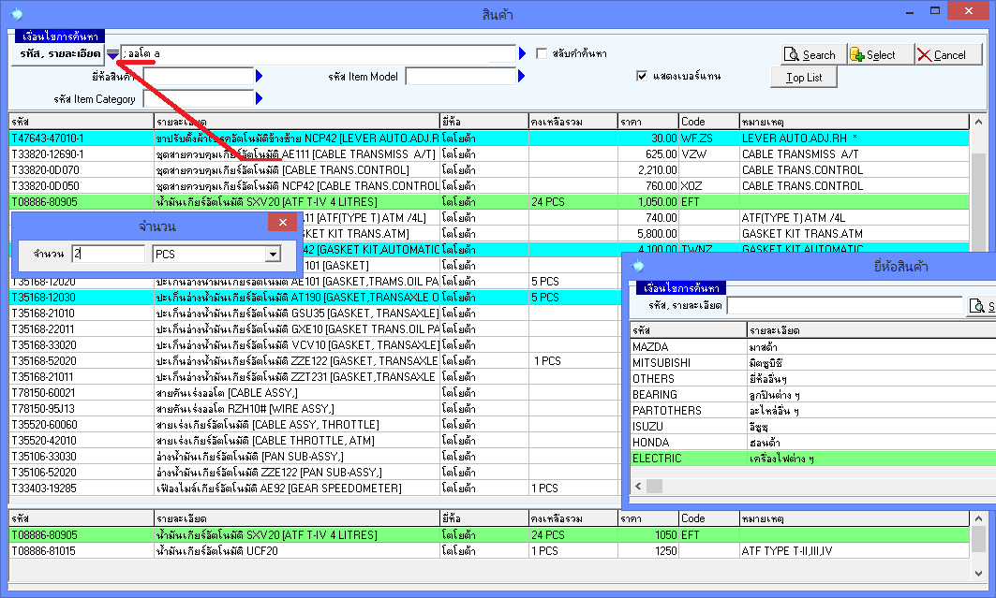The height and width of the screenshot is (598, 996).
Task: Click the brand window title bar icon
Action: pyautogui.click(x=639, y=267)
